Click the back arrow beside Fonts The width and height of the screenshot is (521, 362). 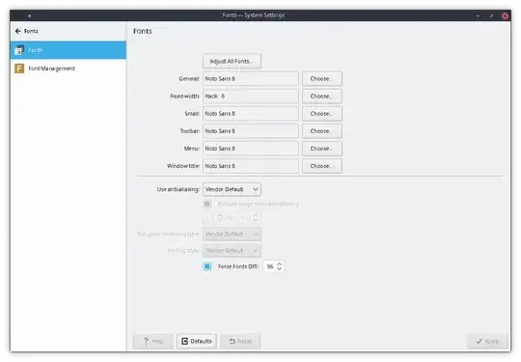[x=18, y=31]
